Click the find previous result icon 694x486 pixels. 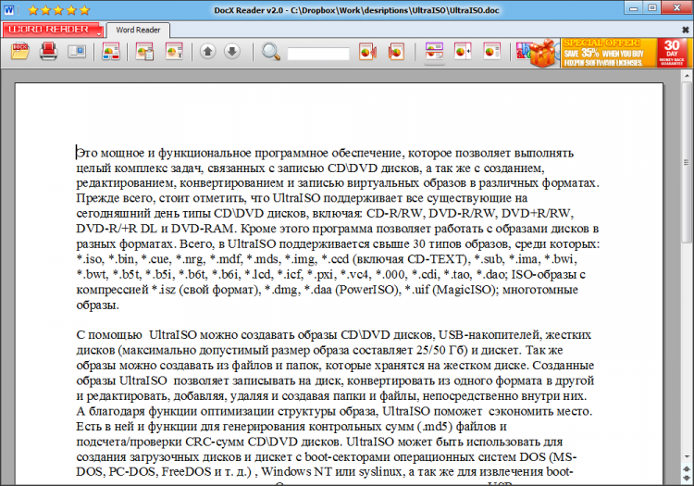[x=366, y=52]
